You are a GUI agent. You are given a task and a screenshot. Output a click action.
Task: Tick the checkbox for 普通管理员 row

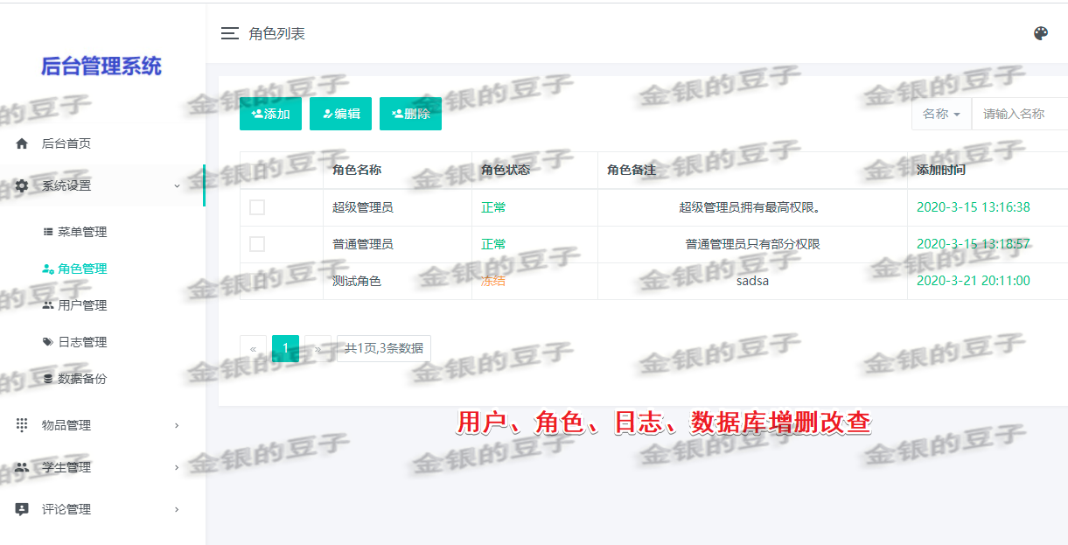click(x=257, y=244)
